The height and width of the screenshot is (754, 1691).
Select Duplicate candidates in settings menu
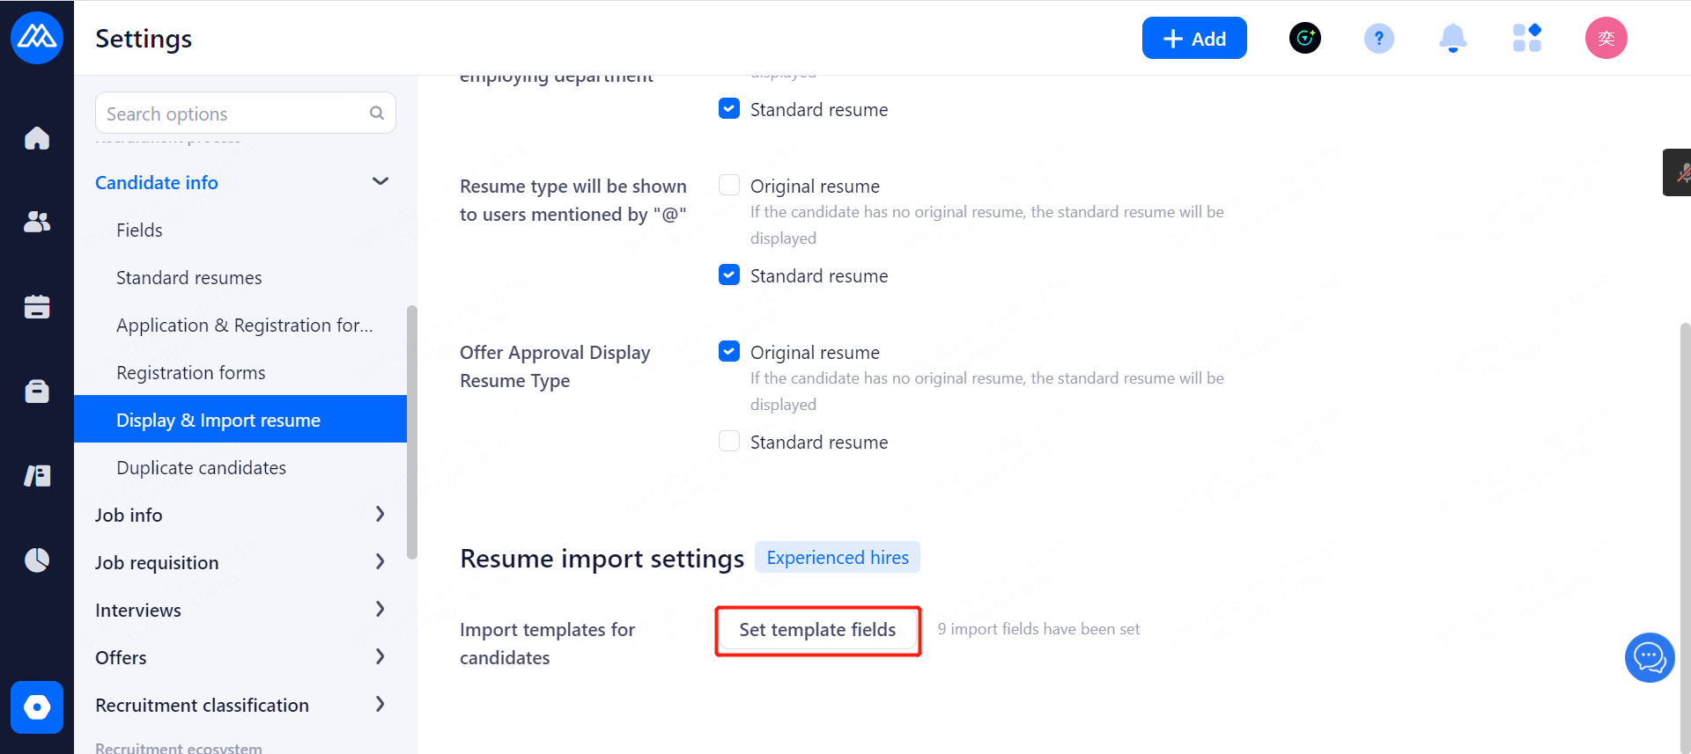coord(201,468)
